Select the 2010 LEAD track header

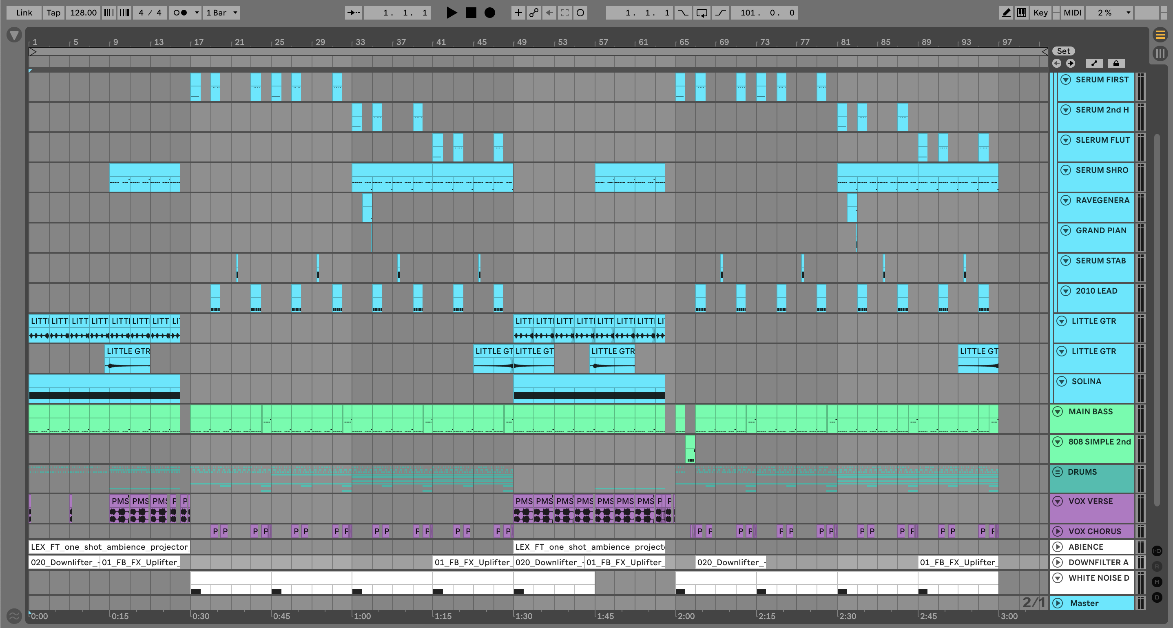pos(1095,298)
